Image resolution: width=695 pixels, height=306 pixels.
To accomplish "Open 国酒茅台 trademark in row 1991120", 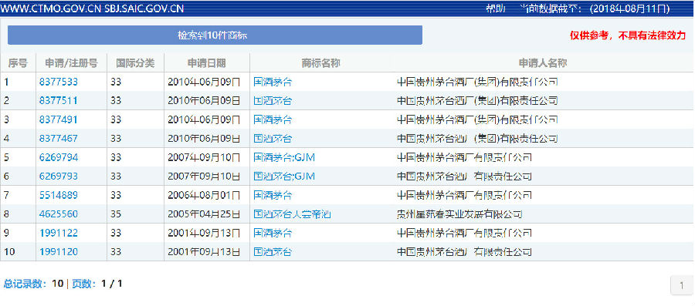I will (x=273, y=252).
